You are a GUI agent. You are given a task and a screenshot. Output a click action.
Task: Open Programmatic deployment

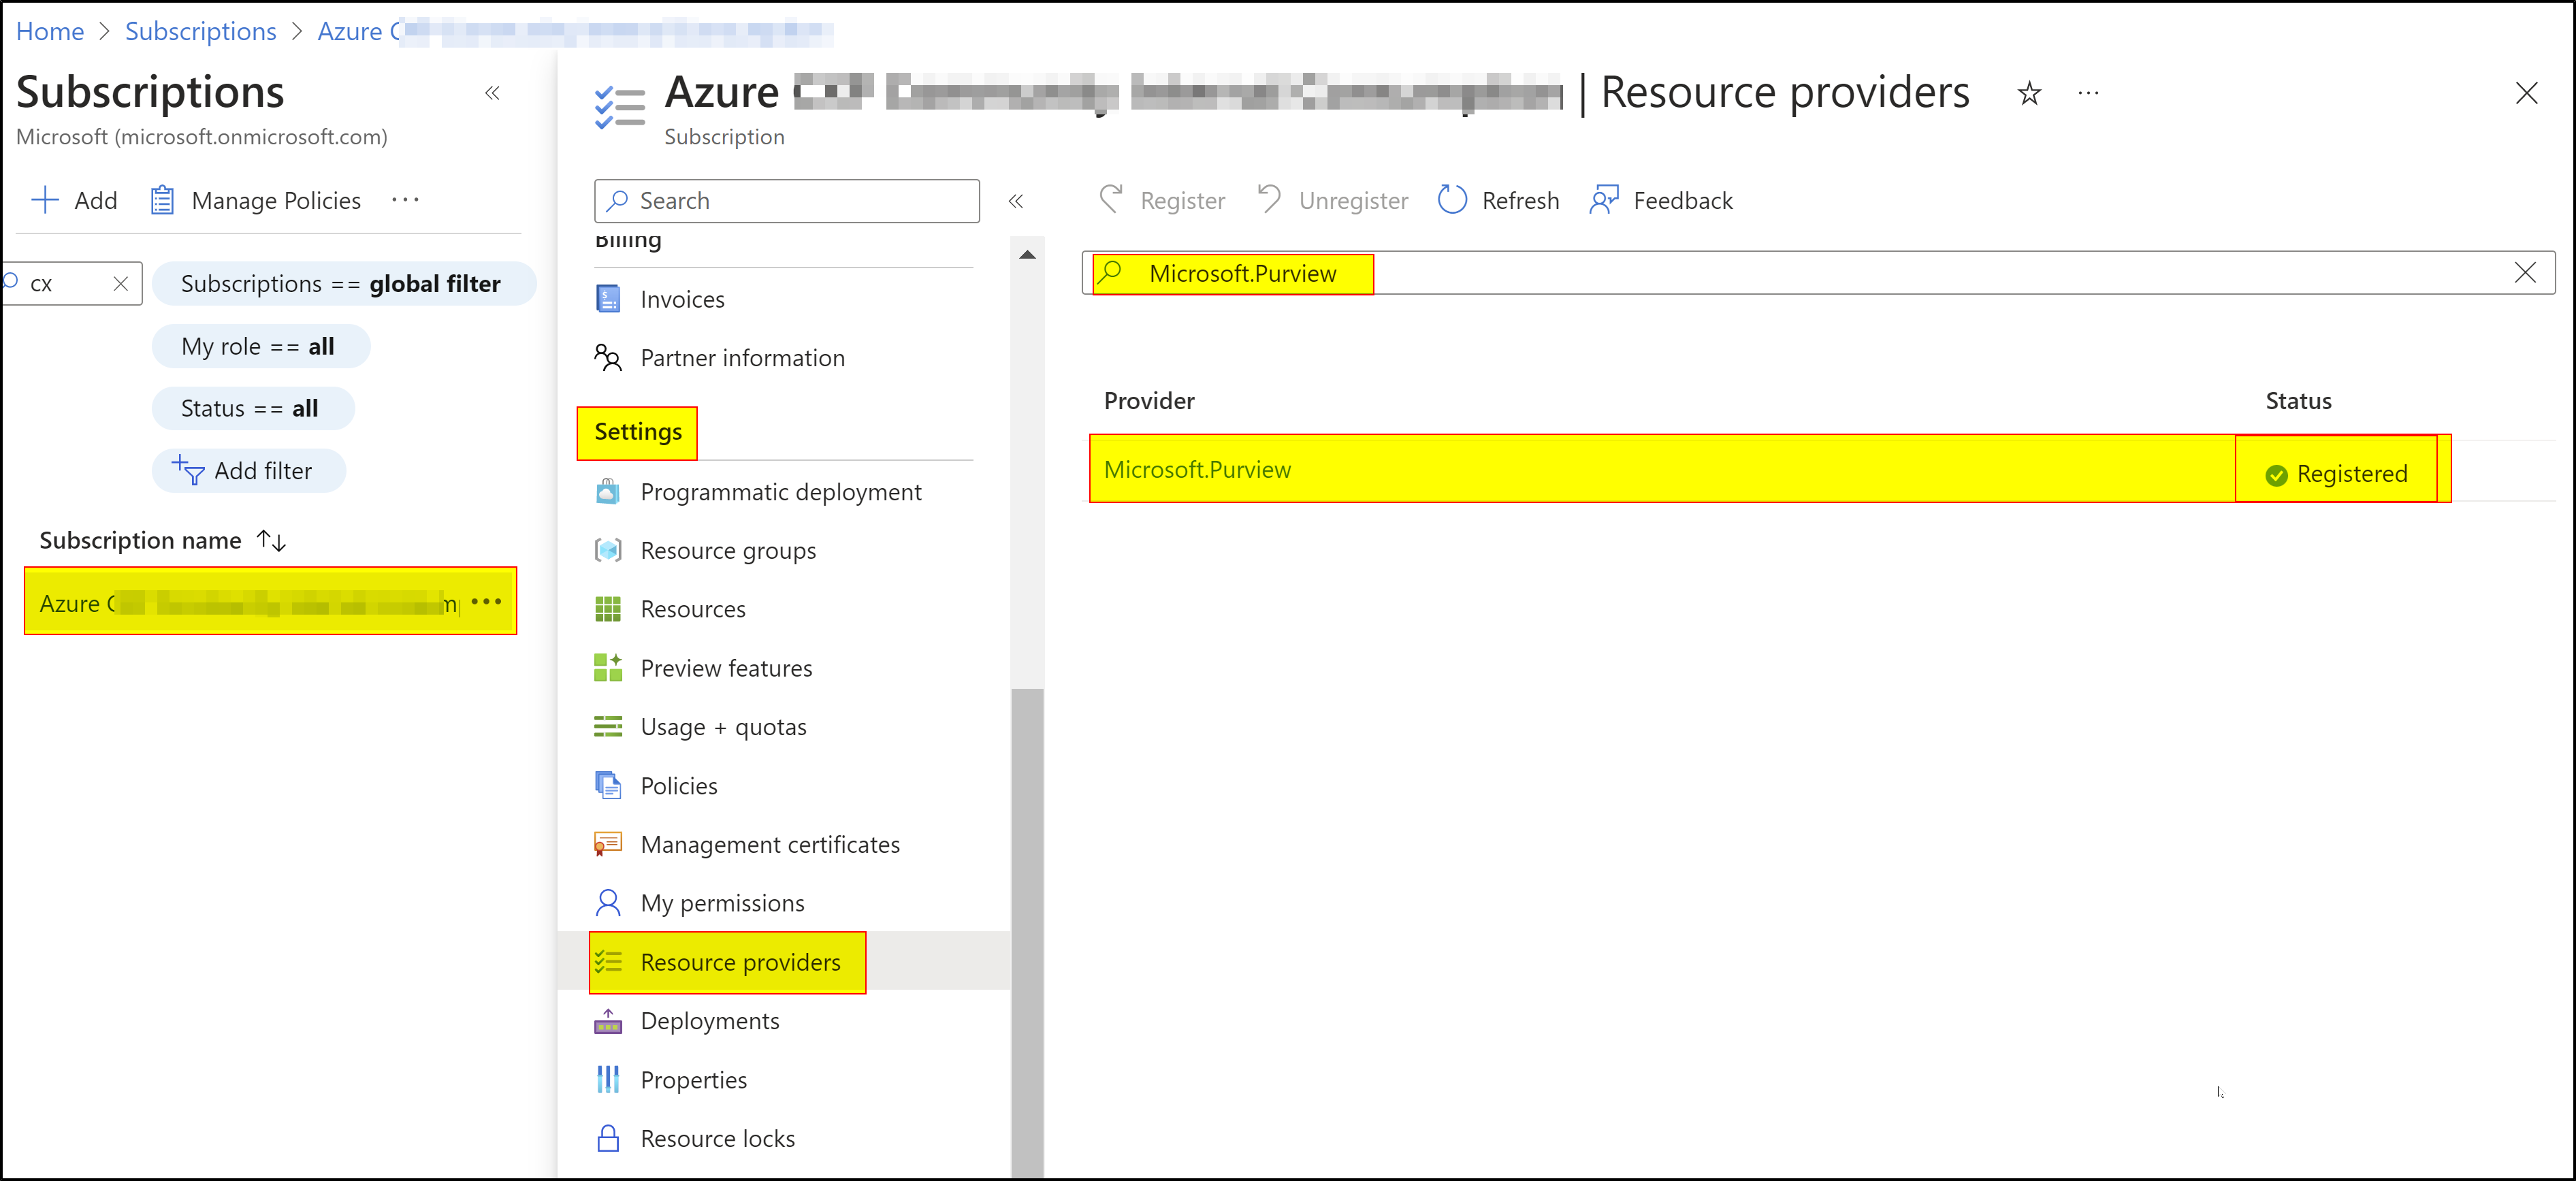click(x=780, y=492)
